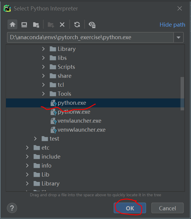The image size is (191, 219).
Task: Expand the upper Library folder under pytorch_exercise
Action: click(x=43, y=49)
